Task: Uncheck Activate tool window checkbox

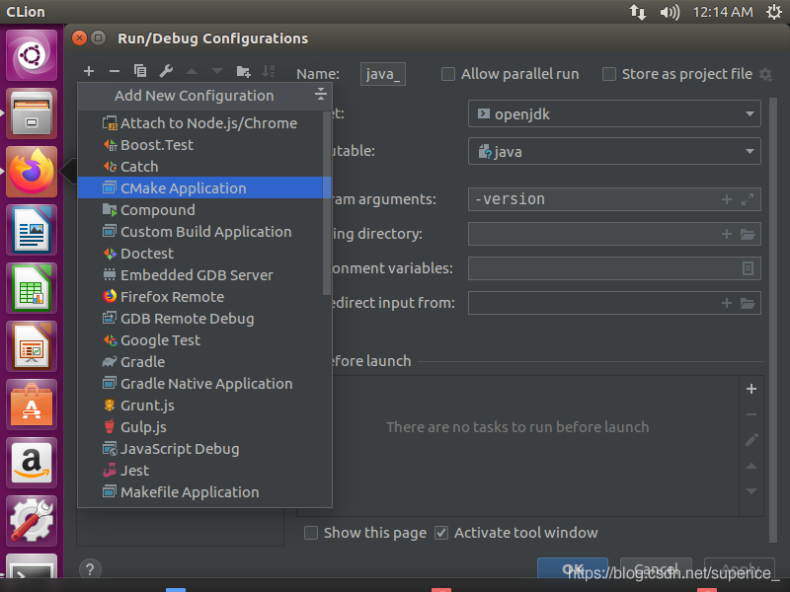Action: click(x=441, y=533)
